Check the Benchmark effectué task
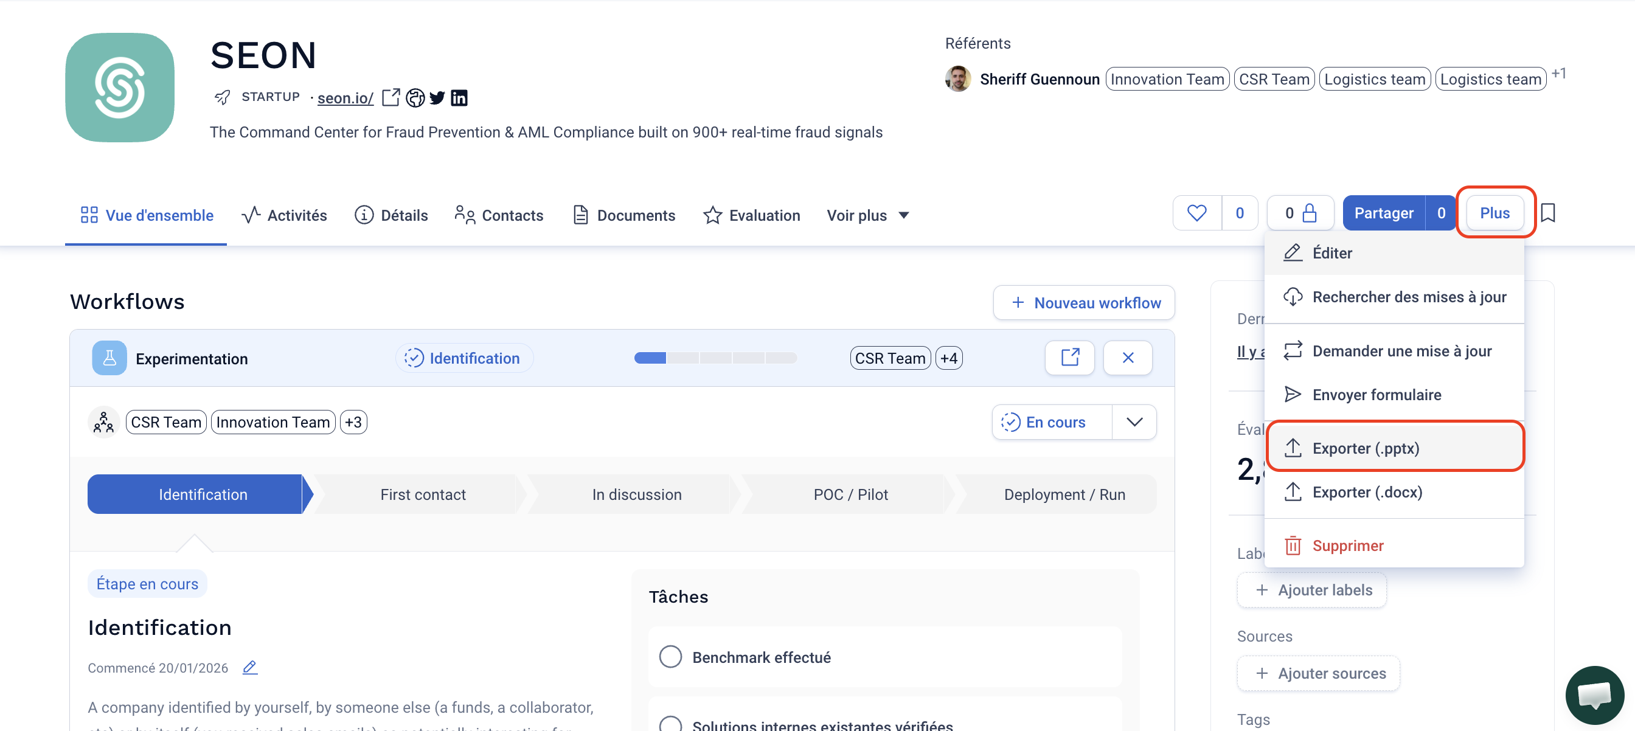Image resolution: width=1635 pixels, height=731 pixels. click(670, 657)
